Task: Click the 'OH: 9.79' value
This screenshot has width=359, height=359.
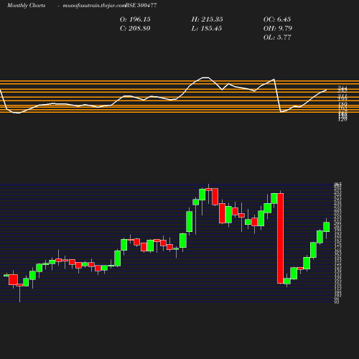Action: (x=278, y=29)
